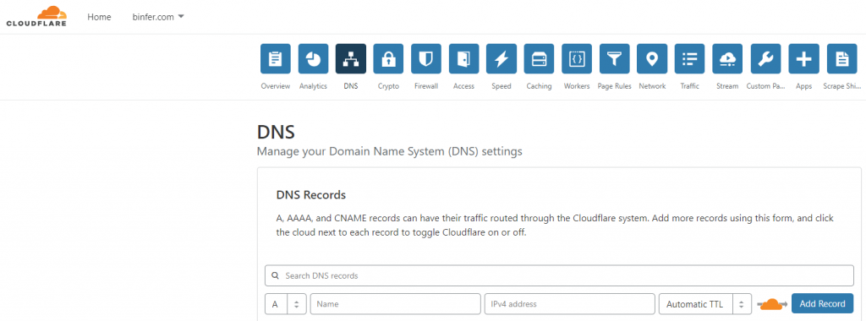The width and height of the screenshot is (866, 321).
Task: Open the record type A dropdown
Action: coord(286,304)
